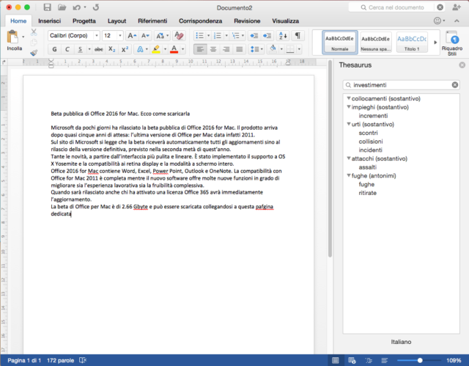Close the Thesaurus pane
The image size is (469, 366).
[x=462, y=65]
